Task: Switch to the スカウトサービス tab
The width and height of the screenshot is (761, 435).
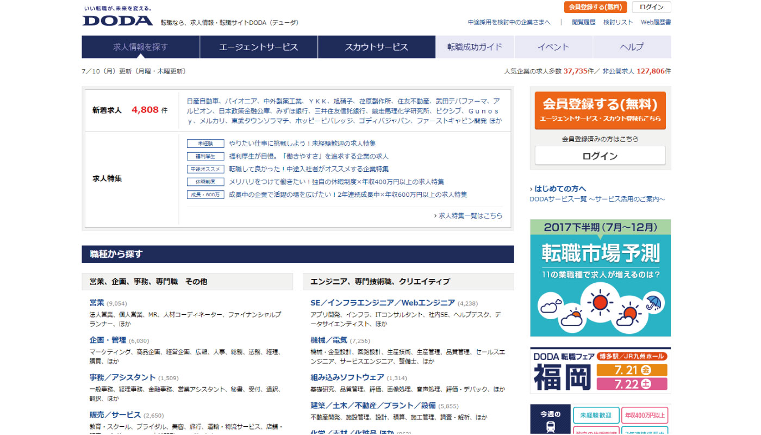Action: coord(377,47)
